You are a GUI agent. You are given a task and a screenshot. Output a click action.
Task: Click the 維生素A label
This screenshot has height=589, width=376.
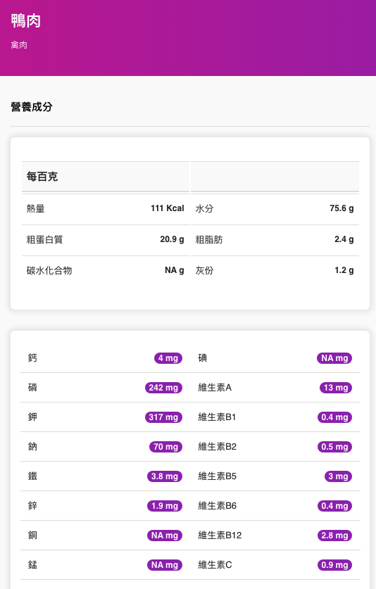215,388
